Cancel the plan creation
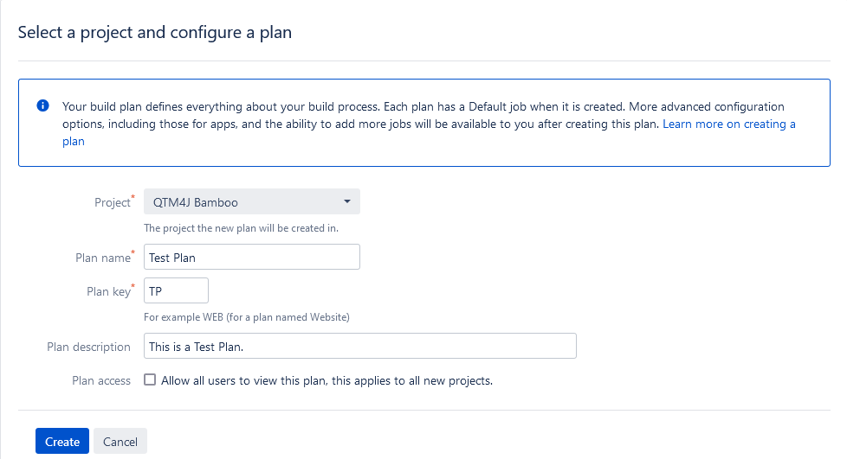The height and width of the screenshot is (459, 847). (x=120, y=442)
